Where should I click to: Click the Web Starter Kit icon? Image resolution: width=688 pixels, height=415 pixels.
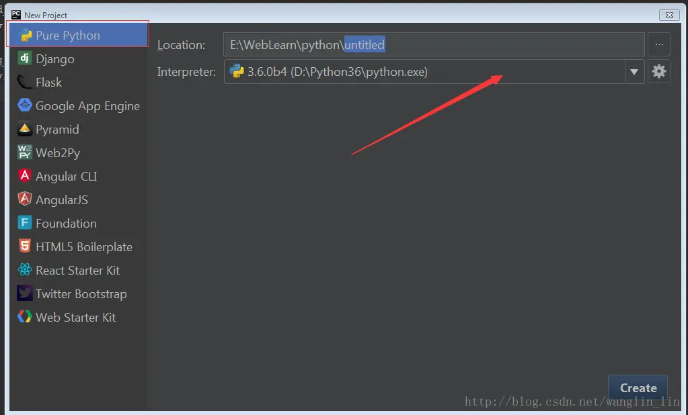click(25, 316)
